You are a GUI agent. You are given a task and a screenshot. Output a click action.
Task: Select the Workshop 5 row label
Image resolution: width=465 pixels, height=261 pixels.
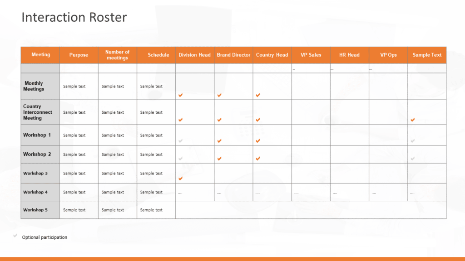35,210
